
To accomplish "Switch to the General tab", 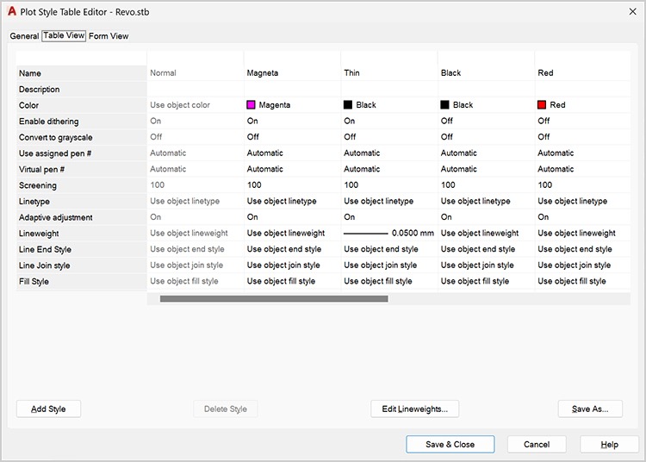I will pyautogui.click(x=24, y=36).
